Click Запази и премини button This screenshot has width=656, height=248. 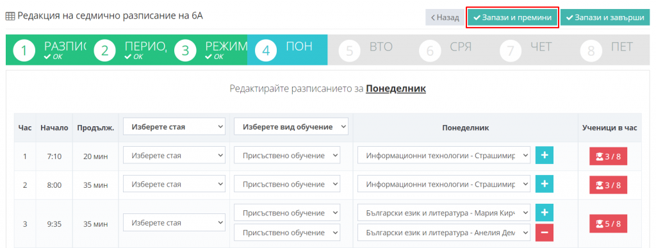pyautogui.click(x=512, y=17)
